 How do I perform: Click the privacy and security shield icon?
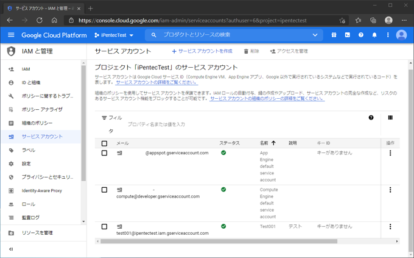[11, 177]
